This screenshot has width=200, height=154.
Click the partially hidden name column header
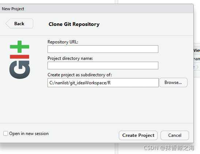197,59
